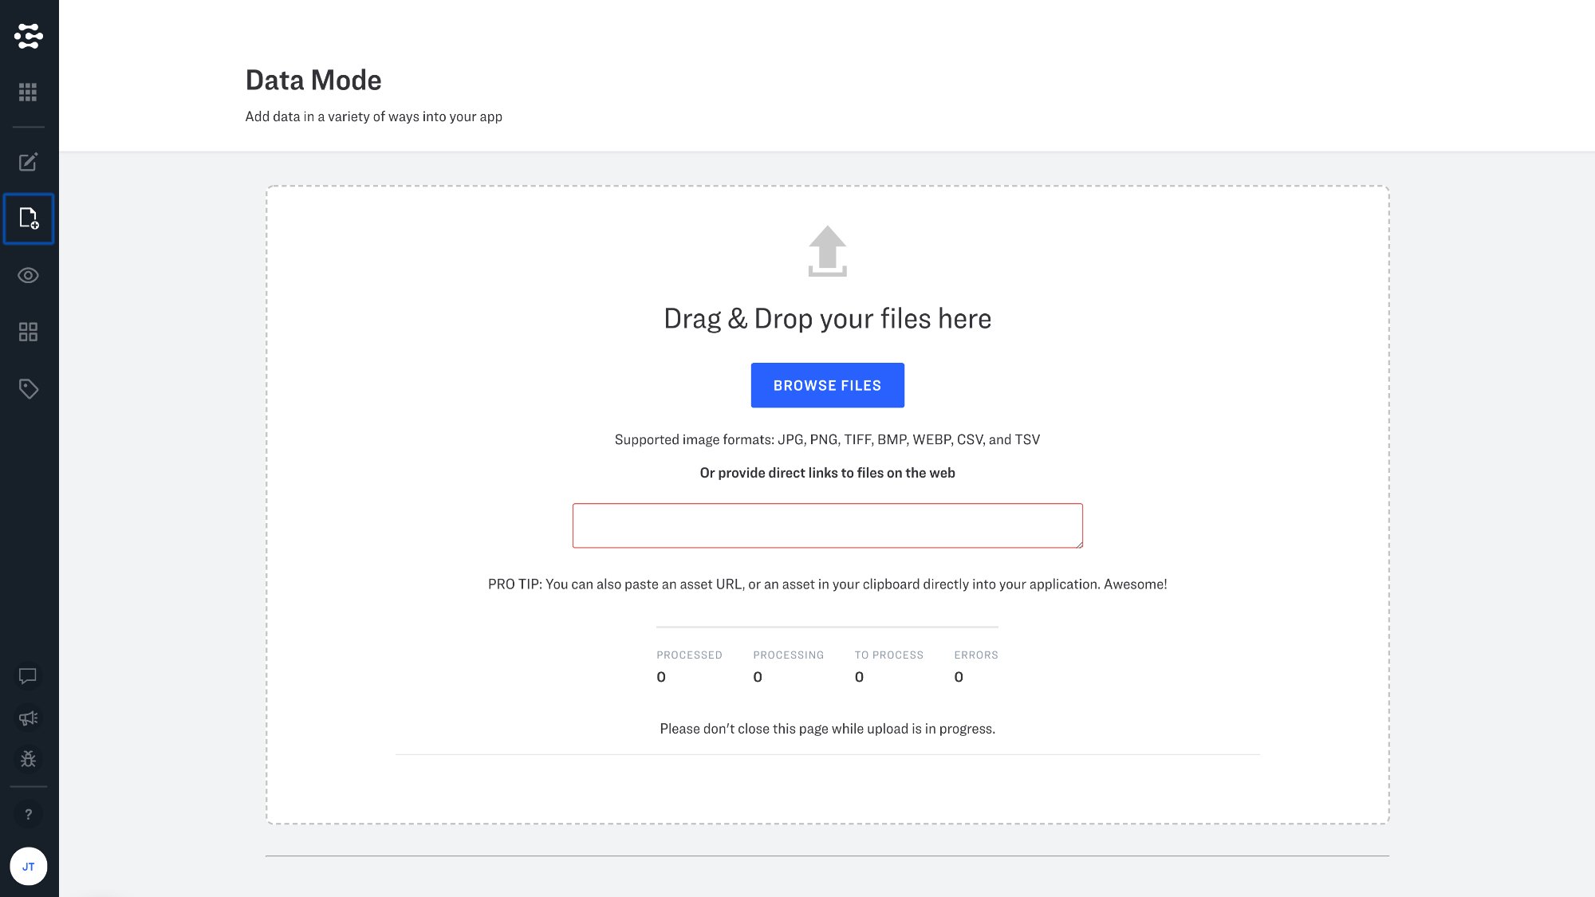Open Explore mode with the eye icon
This screenshot has height=897, width=1595.
coord(29,275)
